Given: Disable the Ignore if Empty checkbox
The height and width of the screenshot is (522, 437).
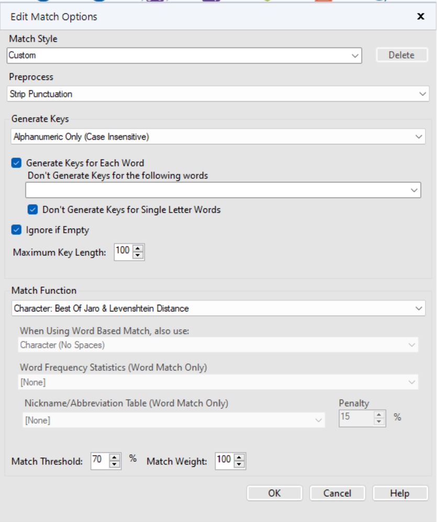Looking at the screenshot, I should (x=17, y=230).
